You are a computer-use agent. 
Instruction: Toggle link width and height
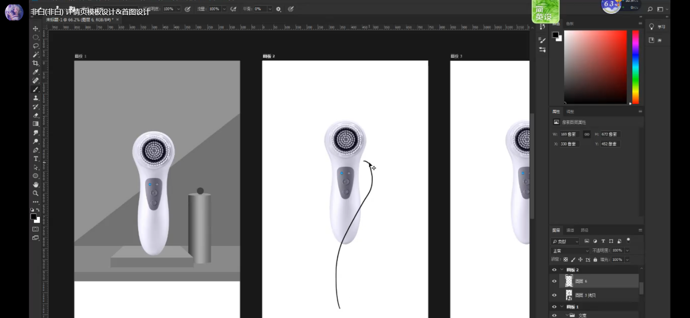[x=586, y=134]
